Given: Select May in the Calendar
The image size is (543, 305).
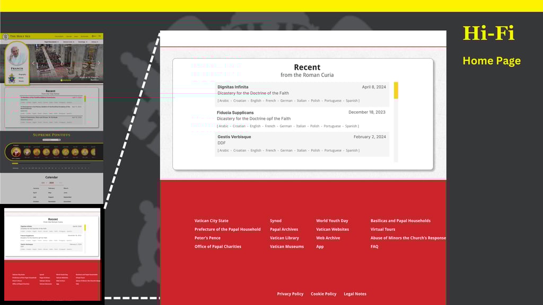Looking at the screenshot, I should tap(50, 193).
